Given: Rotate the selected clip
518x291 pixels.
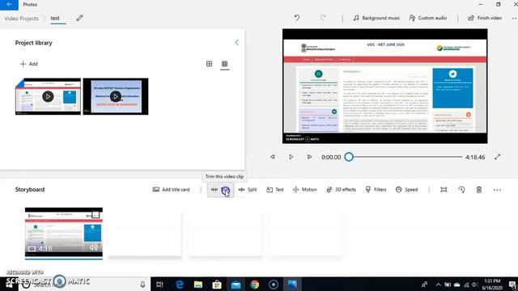Looking at the screenshot, I should 461,190.
